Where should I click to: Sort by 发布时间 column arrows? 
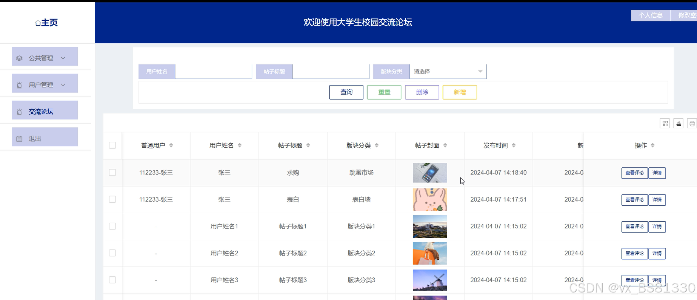click(x=514, y=145)
